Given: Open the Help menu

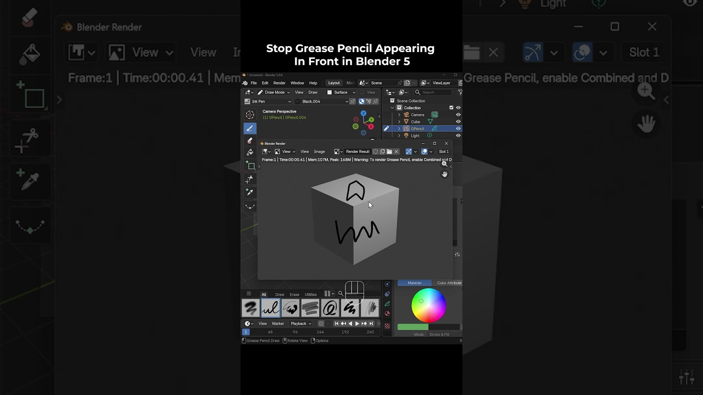Looking at the screenshot, I should coord(313,83).
